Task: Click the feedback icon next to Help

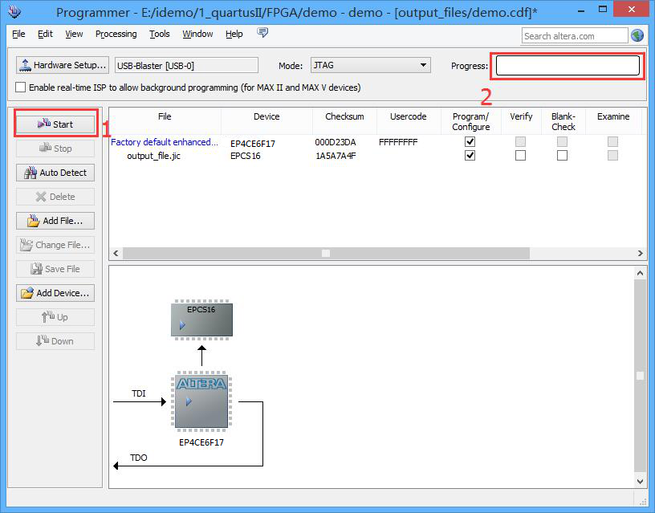Action: [x=262, y=33]
